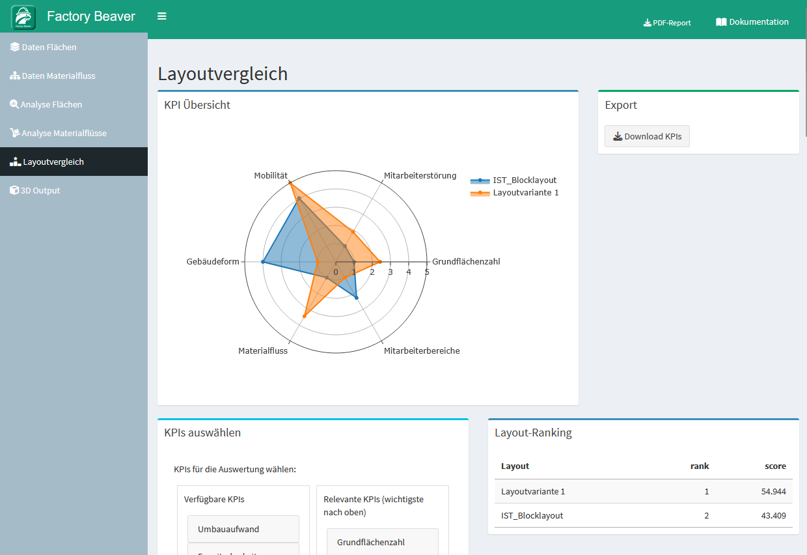Click the rank column header

700,466
